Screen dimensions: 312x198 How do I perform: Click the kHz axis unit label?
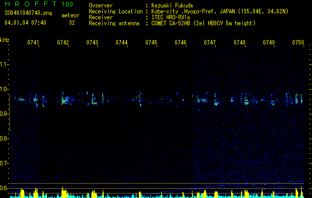click(x=4, y=40)
